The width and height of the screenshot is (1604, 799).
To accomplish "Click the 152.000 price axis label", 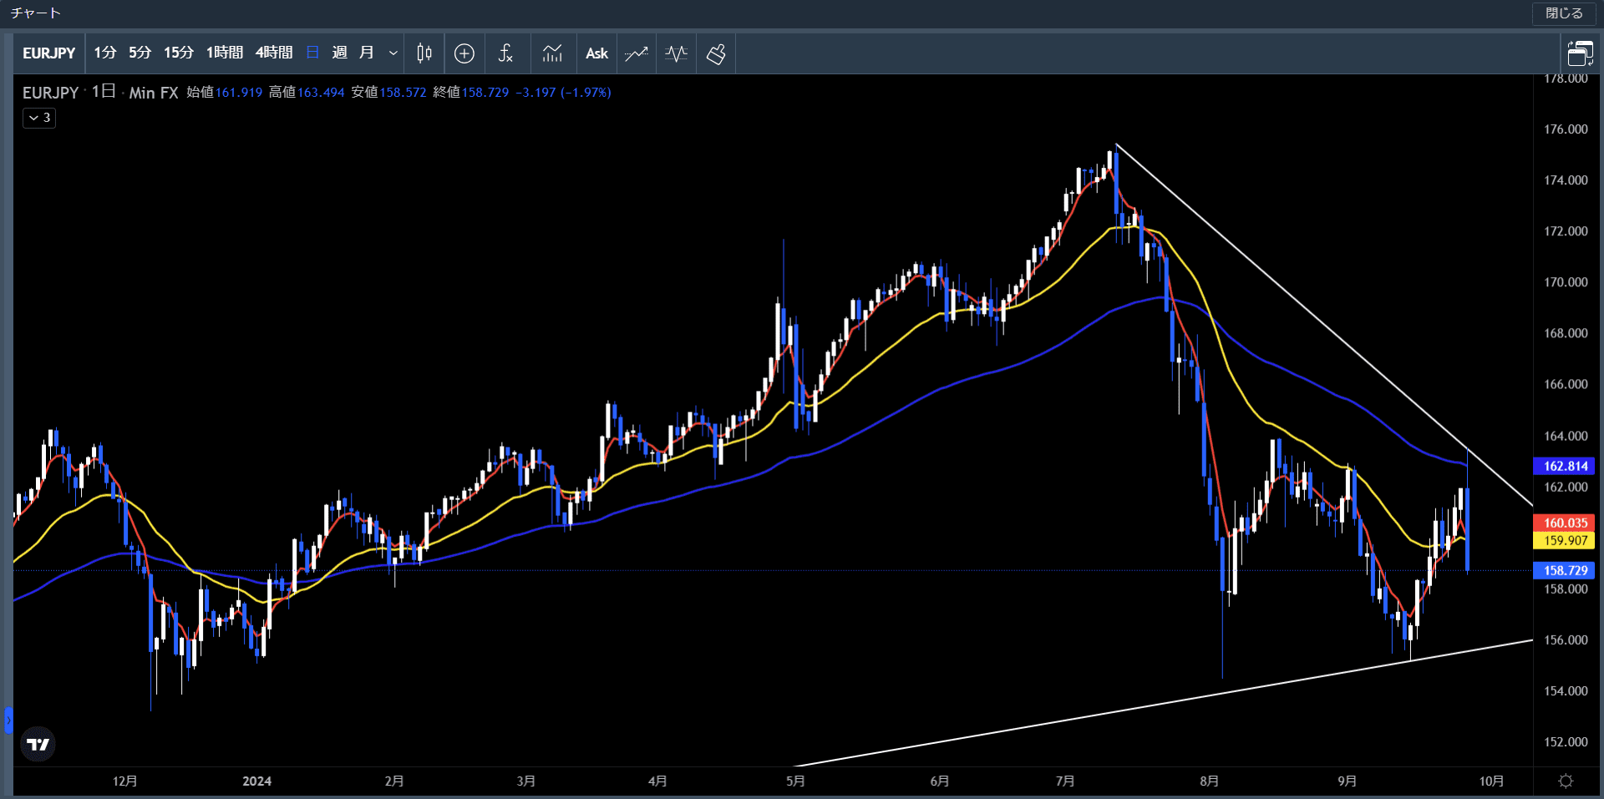I will click(x=1566, y=741).
